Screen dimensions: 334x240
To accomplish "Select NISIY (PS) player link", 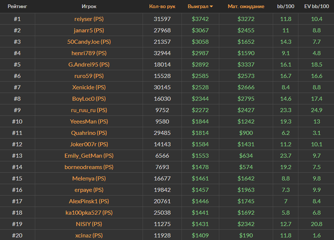I will 89,224.
